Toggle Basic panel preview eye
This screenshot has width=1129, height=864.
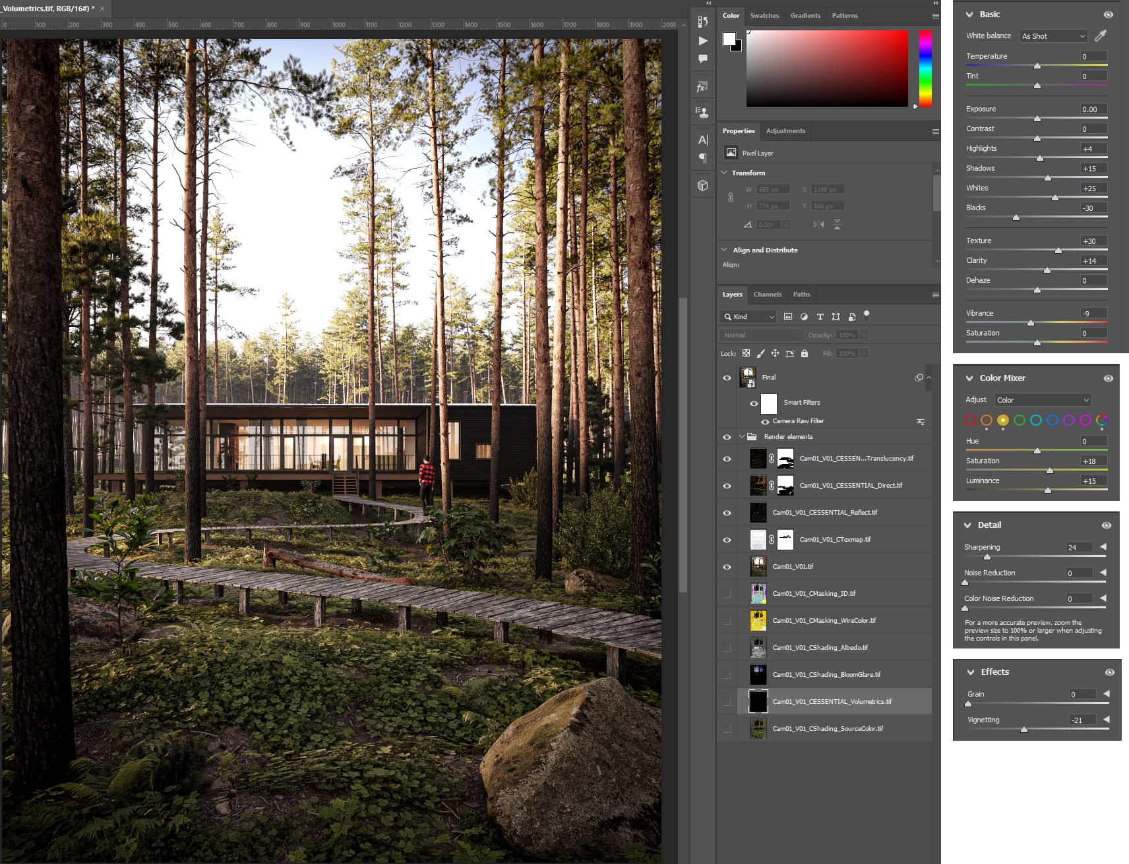point(1109,14)
